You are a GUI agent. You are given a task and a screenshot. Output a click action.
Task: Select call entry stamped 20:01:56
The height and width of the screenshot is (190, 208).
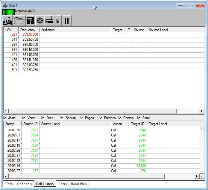click(101, 130)
